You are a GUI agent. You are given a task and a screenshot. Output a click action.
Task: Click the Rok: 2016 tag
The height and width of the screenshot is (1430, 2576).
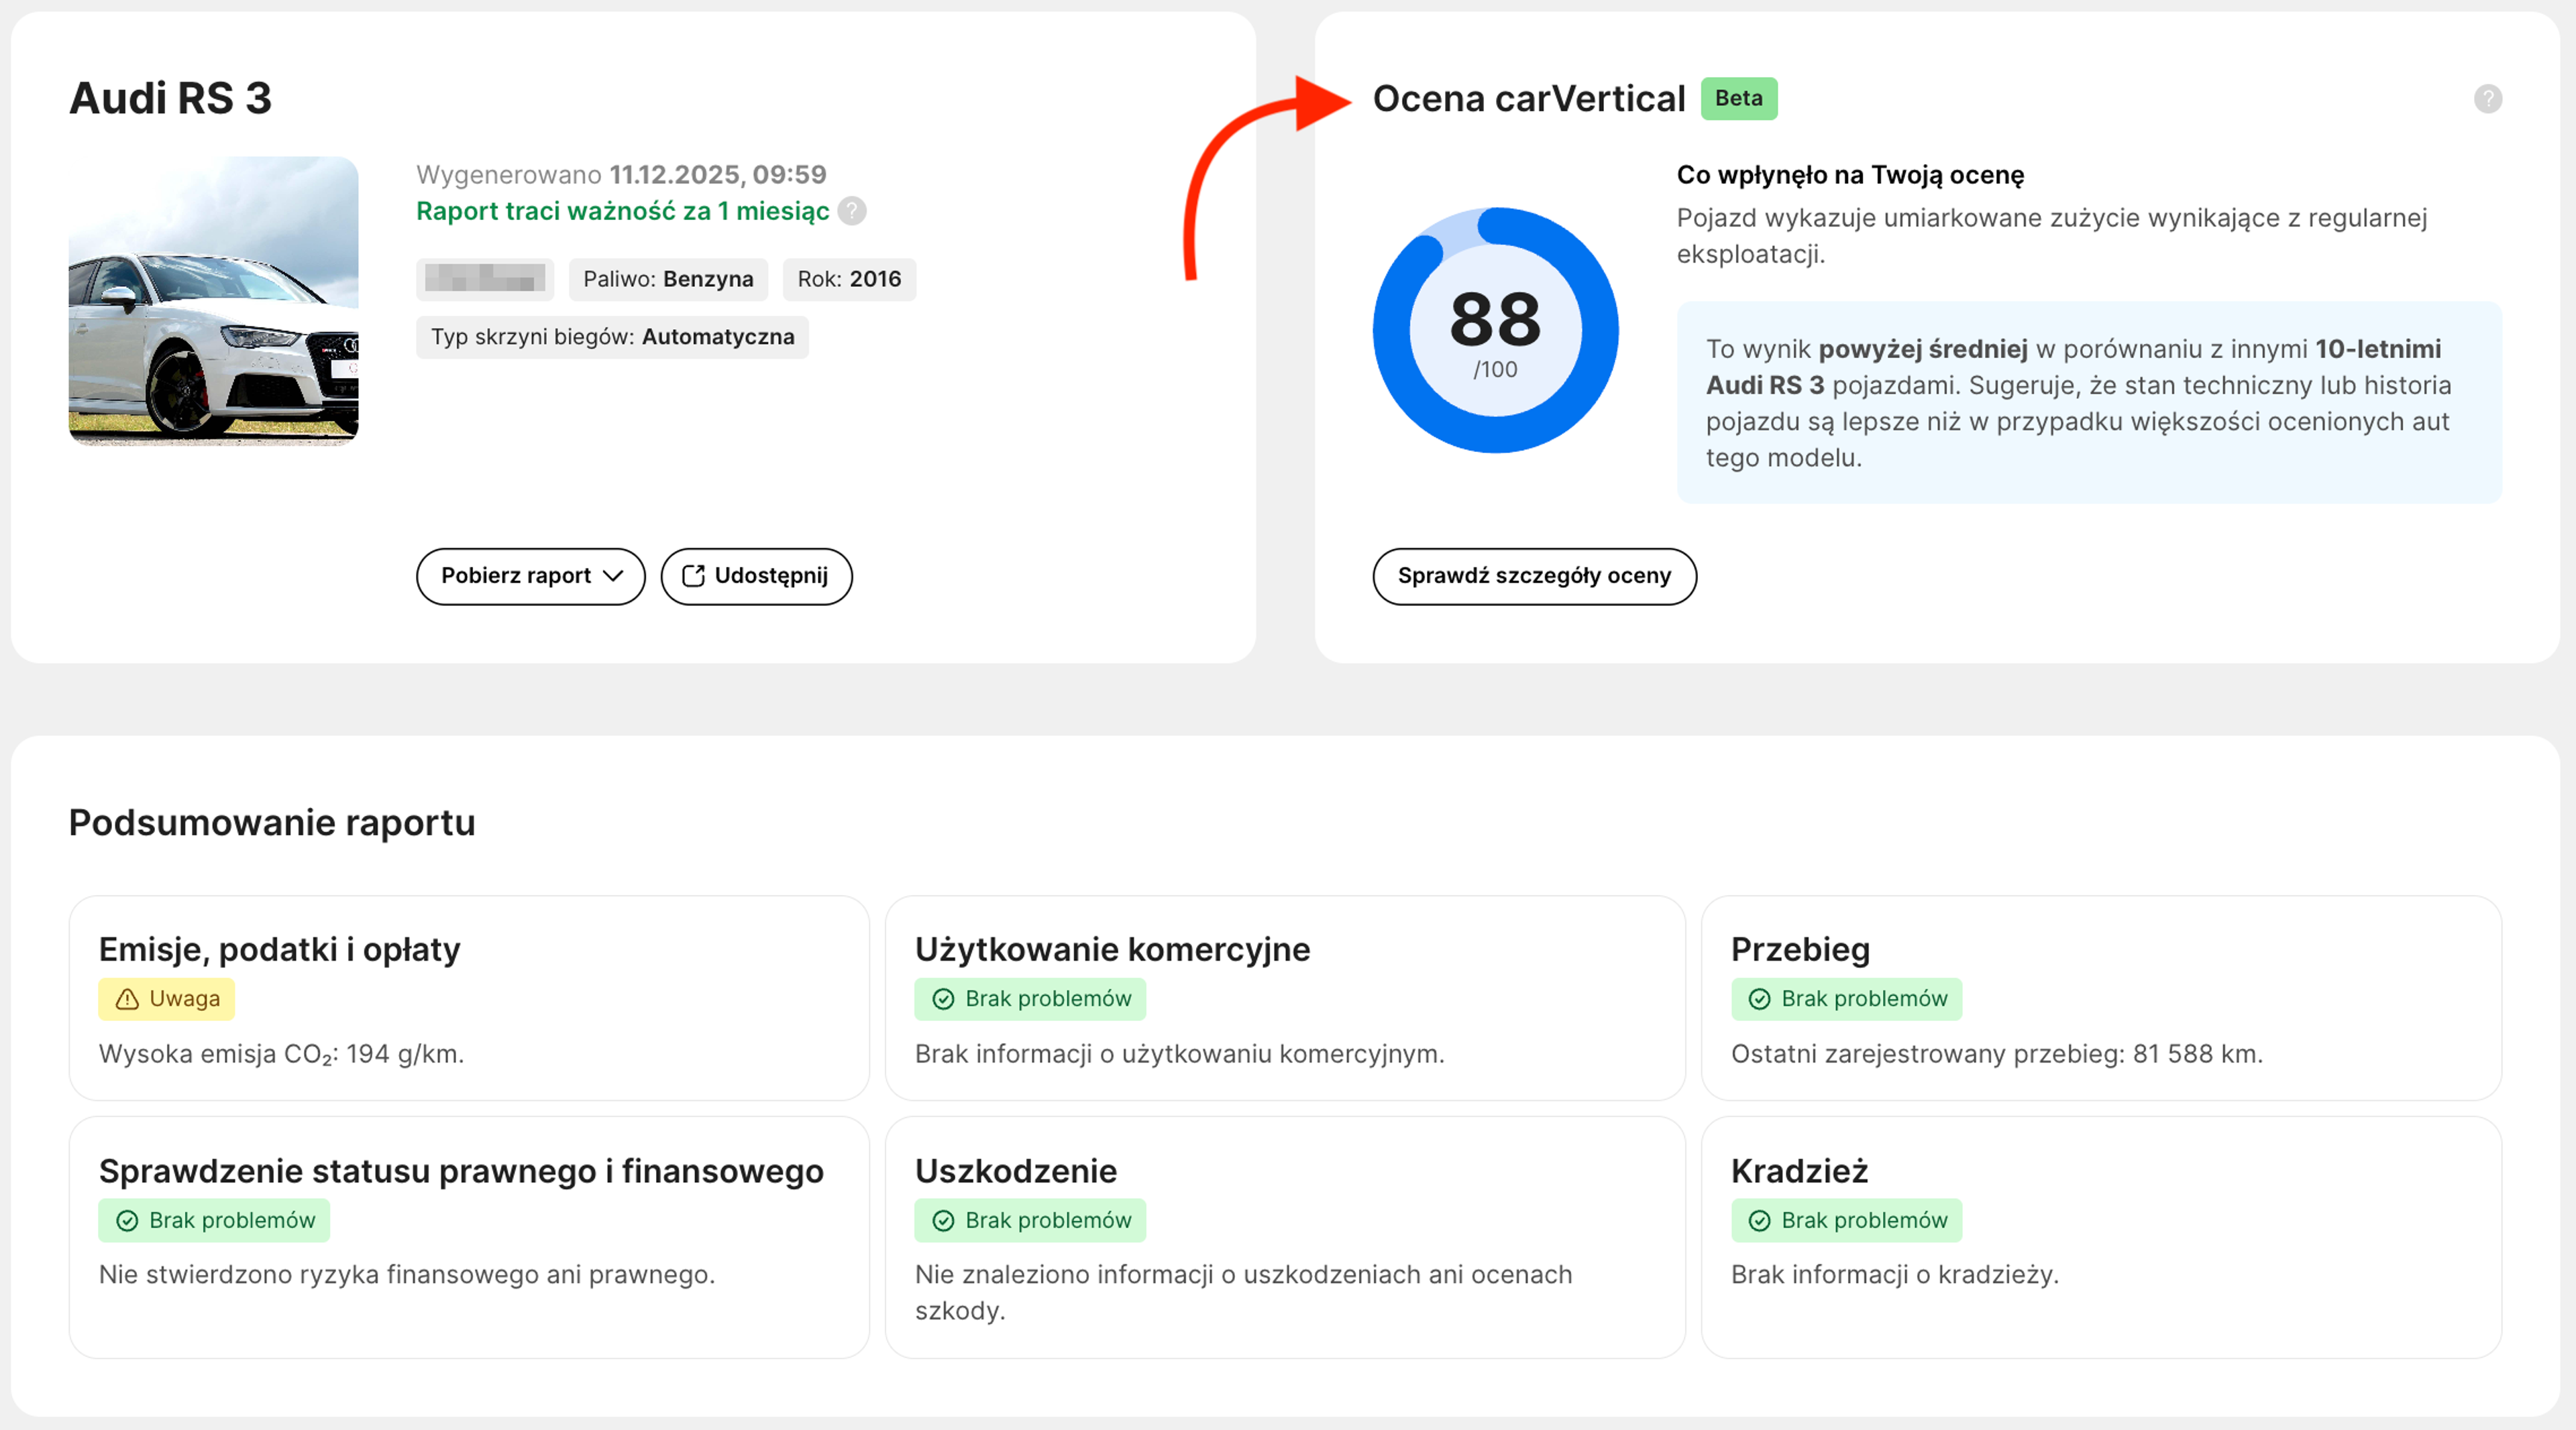tap(848, 279)
